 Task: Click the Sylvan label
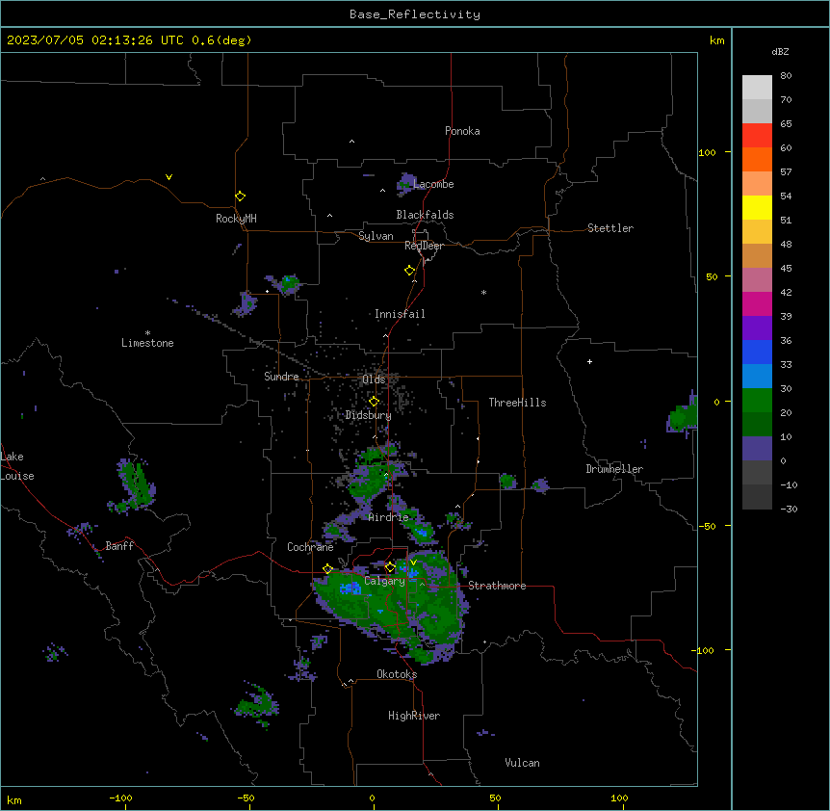pyautogui.click(x=376, y=236)
